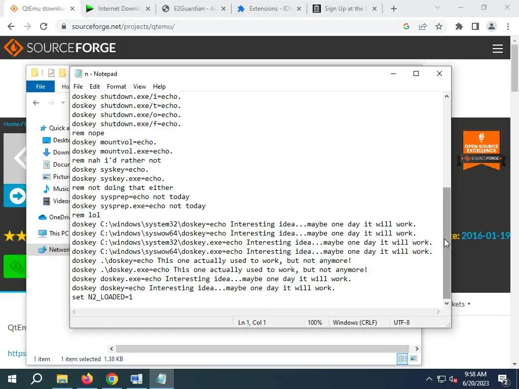Image resolution: width=519 pixels, height=389 pixels.
Task: Click the Google icon in address bar
Action: (x=406, y=26)
